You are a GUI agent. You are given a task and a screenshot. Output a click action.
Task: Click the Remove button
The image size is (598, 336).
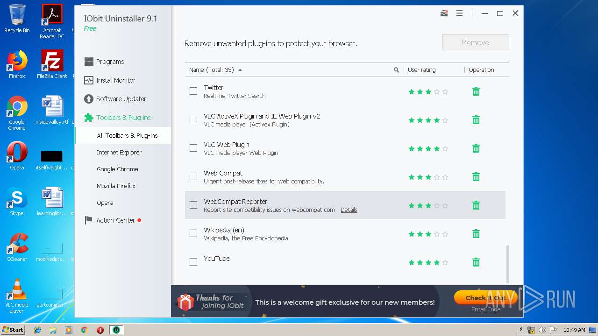coord(476,42)
